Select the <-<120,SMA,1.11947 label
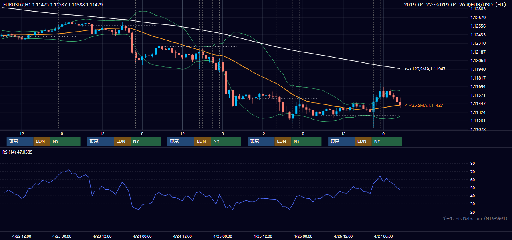 click(x=425, y=69)
